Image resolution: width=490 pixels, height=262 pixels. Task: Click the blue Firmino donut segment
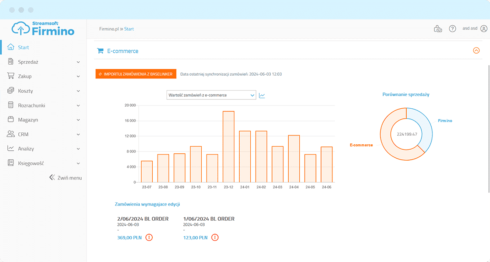point(427,130)
